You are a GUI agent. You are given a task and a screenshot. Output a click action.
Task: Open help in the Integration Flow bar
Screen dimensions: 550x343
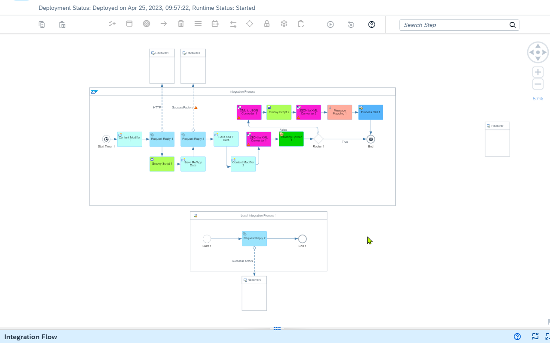(x=517, y=337)
